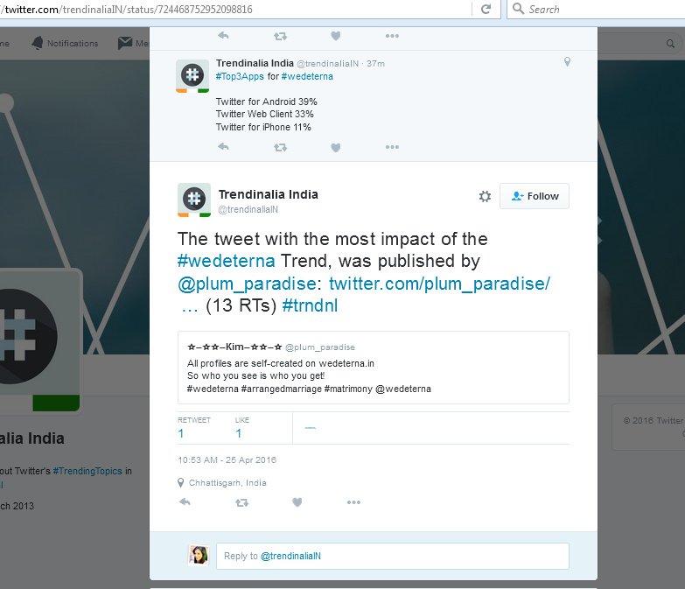Open the quoted Kim @plum_paradise tweet
The image size is (685, 589).
point(373,368)
